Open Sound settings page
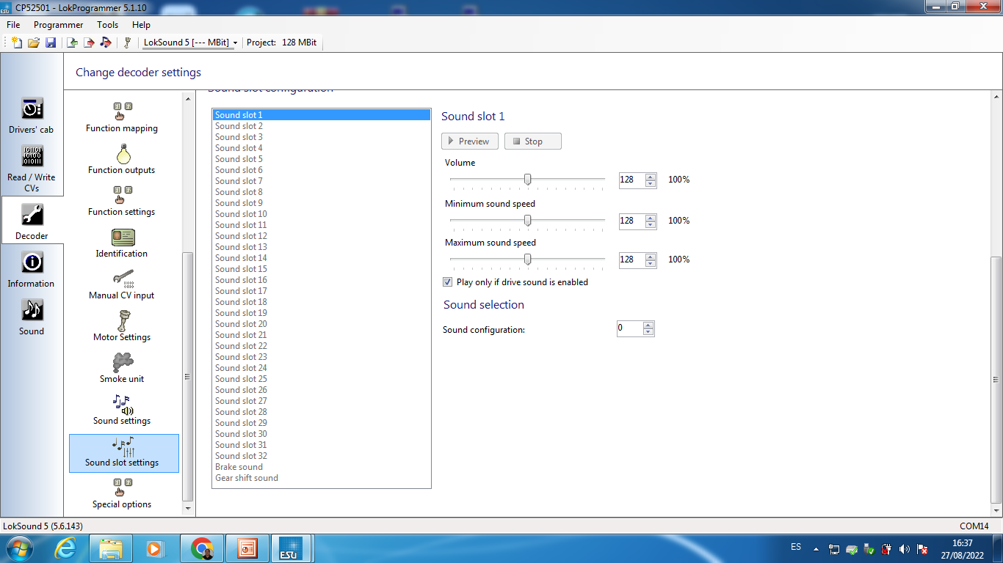Viewport: 1003px width, 563px height. [122, 410]
